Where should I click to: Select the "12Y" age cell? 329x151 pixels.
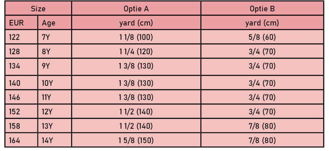[x=47, y=112]
